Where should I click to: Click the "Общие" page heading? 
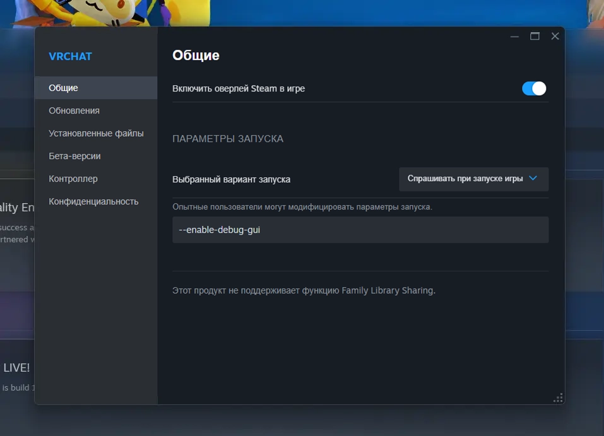(x=196, y=56)
